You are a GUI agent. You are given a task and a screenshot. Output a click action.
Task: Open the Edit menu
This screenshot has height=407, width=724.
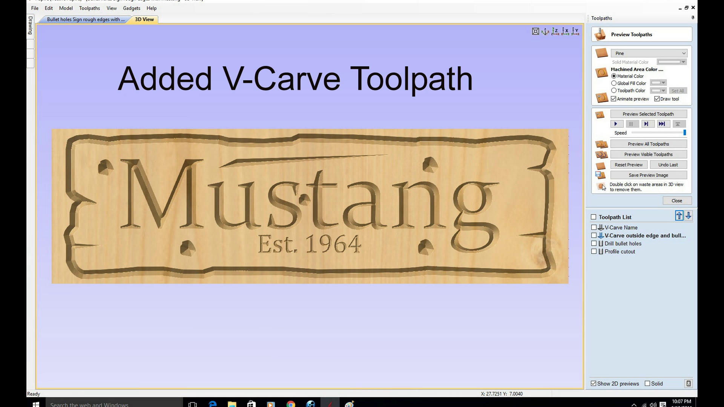click(49, 8)
